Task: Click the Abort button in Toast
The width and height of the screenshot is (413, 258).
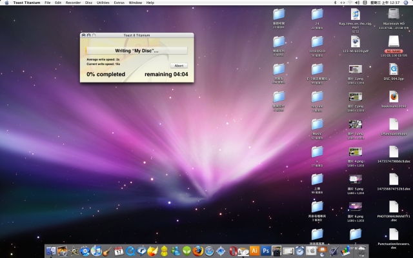Action: [x=179, y=66]
